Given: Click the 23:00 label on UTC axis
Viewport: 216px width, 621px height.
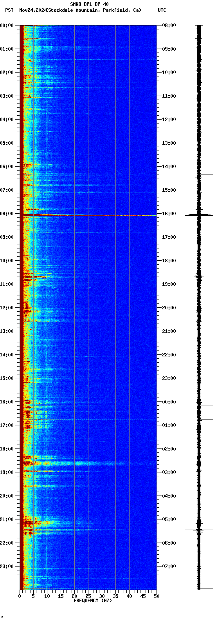Looking at the screenshot, I should (x=169, y=378).
